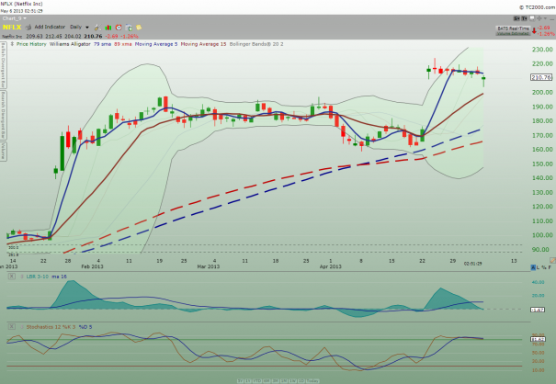Image resolution: width=556 pixels, height=384 pixels.
Task: Click the 210.76 current price tag
Action: coord(541,77)
